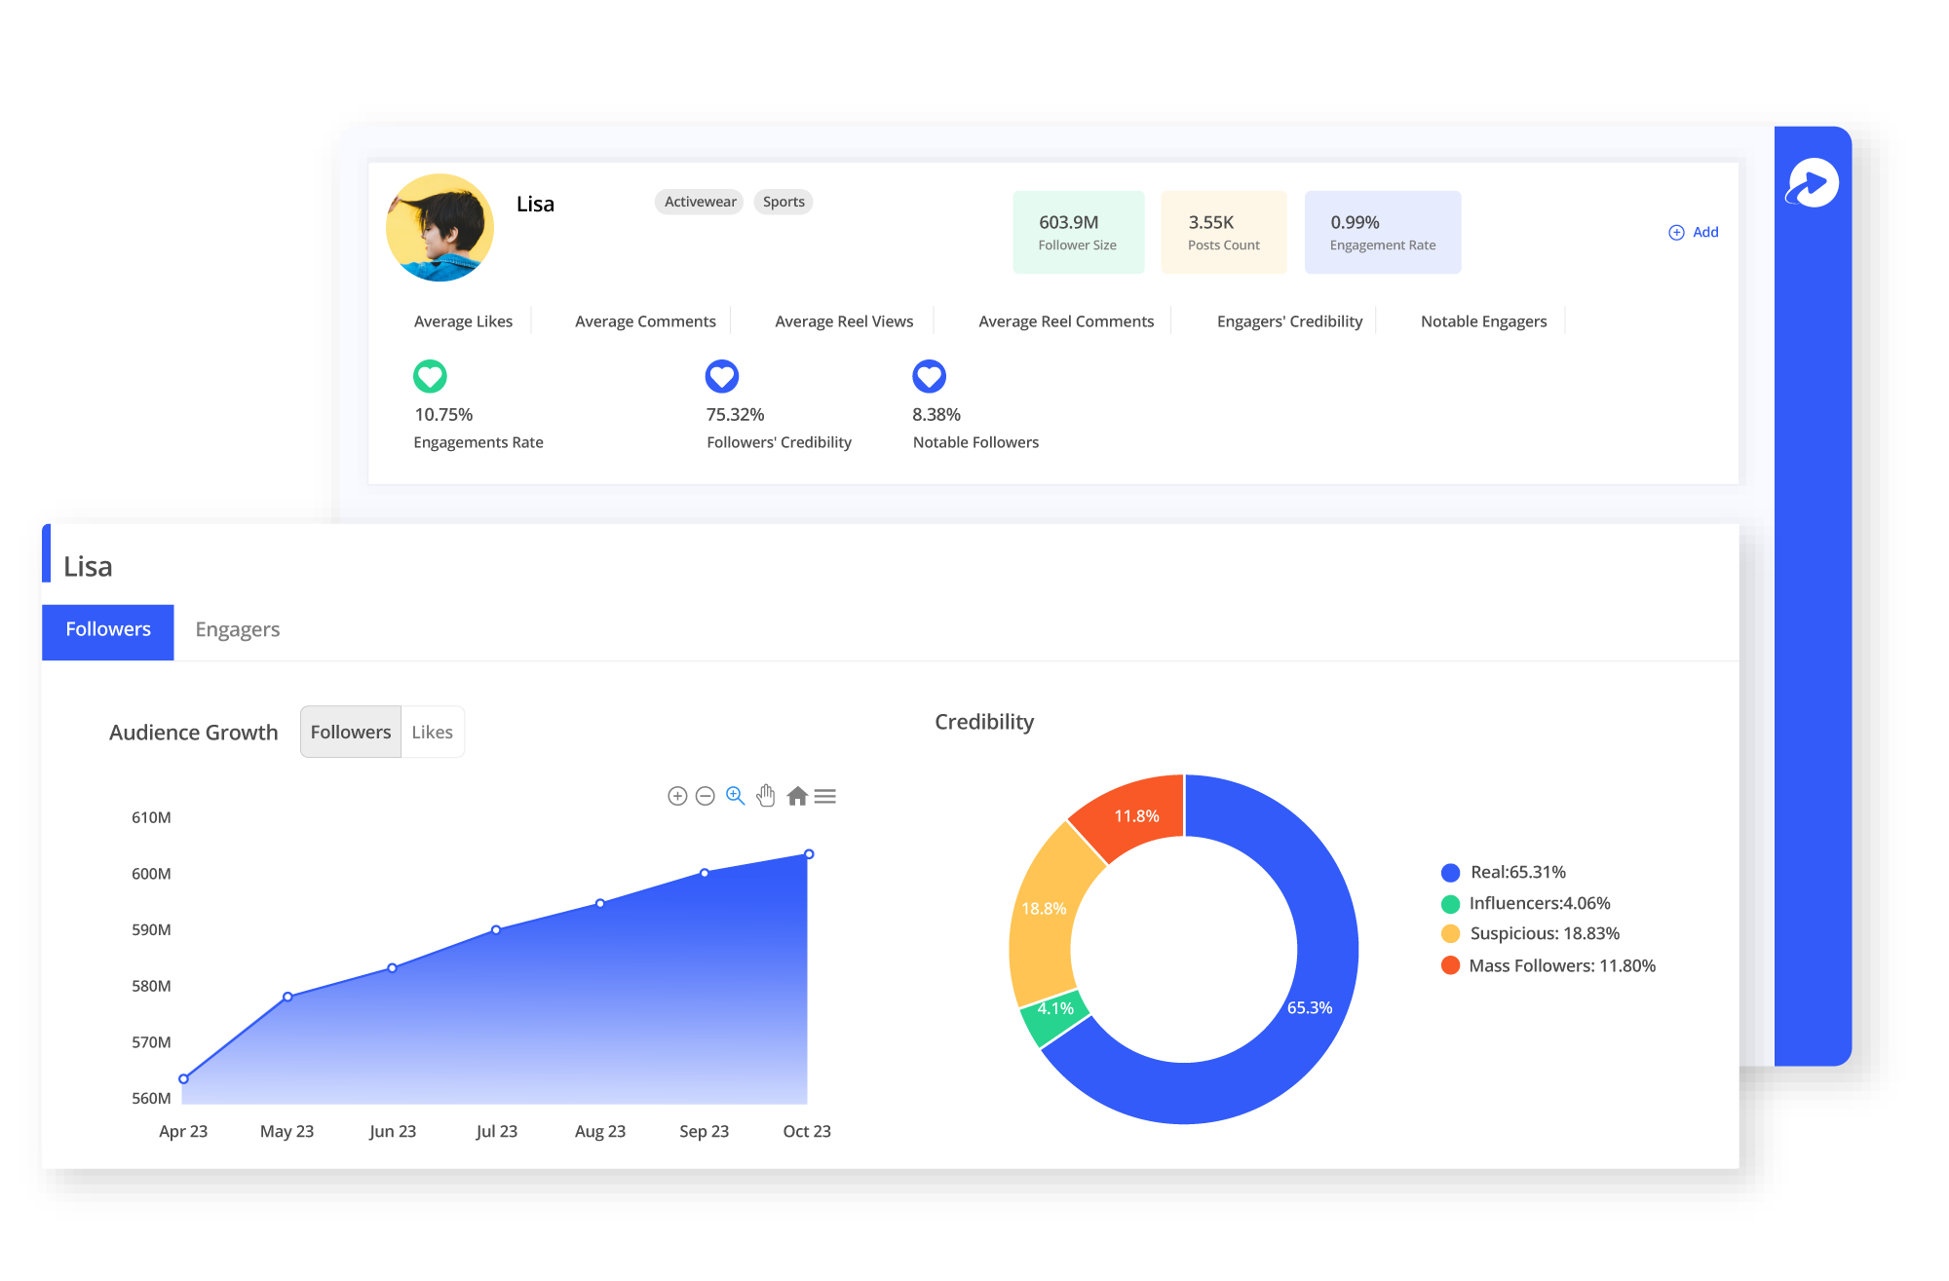Click the Follower Size 603.9M card
The height and width of the screenshot is (1281, 1949).
(1079, 232)
